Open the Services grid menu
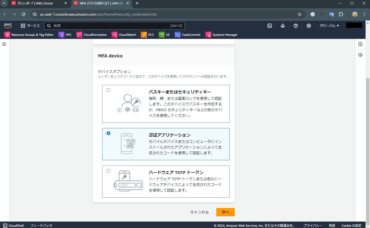Screen dimensions: 370x228 [x=30, y=26]
